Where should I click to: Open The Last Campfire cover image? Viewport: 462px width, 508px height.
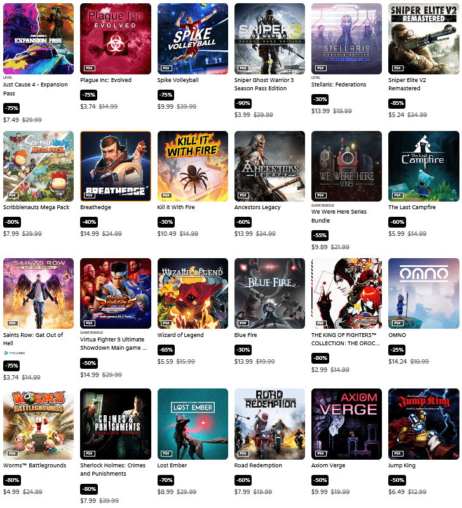coord(424,166)
